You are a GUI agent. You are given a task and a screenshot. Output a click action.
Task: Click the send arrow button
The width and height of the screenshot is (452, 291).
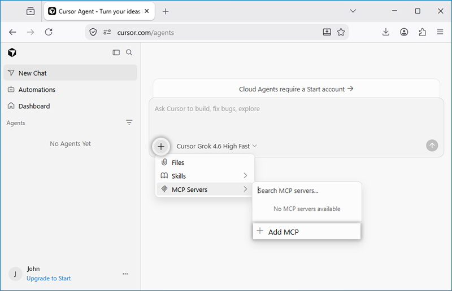432,145
